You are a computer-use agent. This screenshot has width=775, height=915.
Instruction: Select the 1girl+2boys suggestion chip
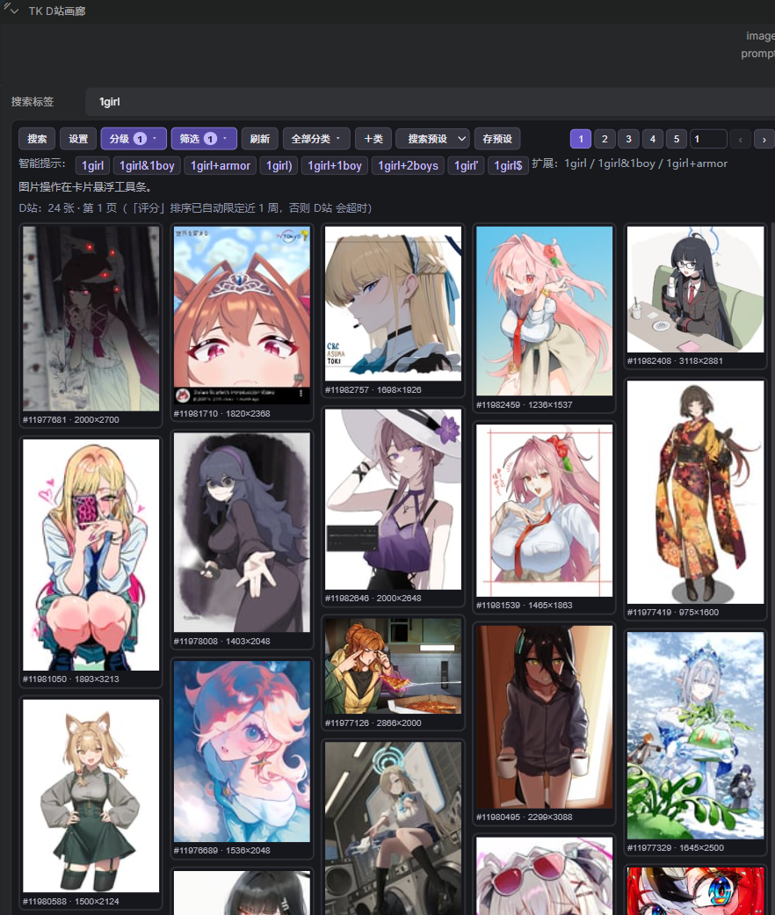tap(409, 166)
